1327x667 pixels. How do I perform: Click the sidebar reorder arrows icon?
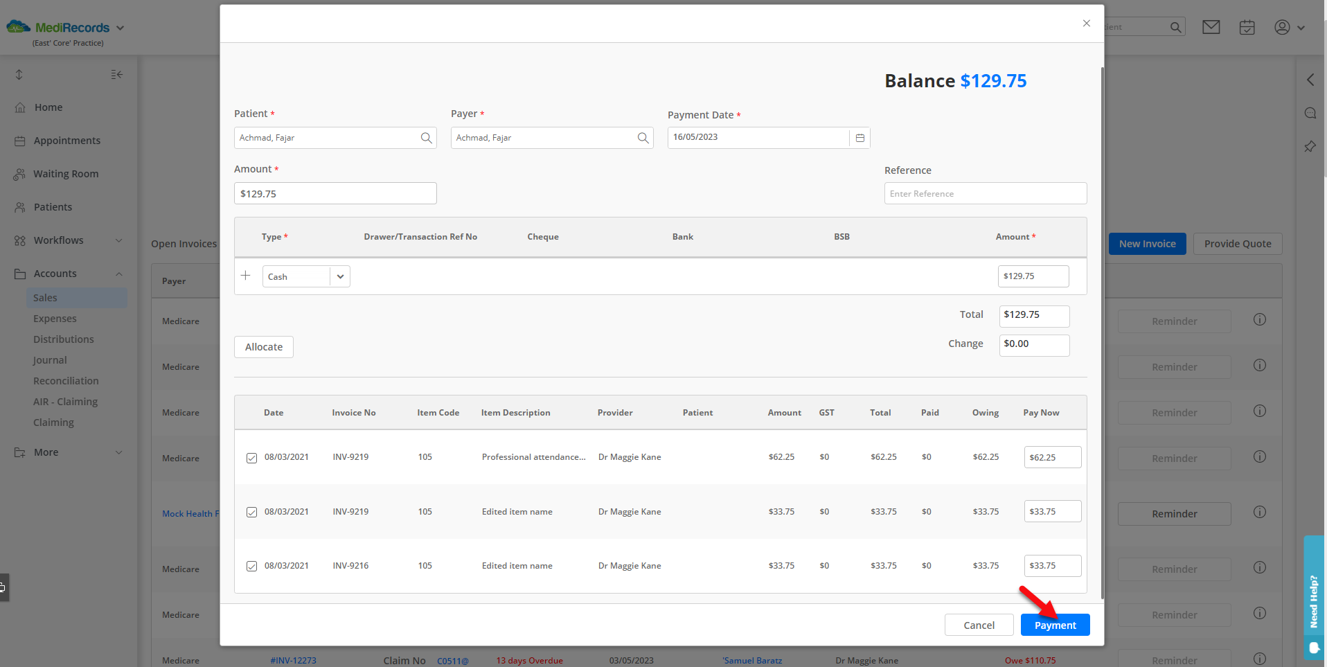(19, 74)
